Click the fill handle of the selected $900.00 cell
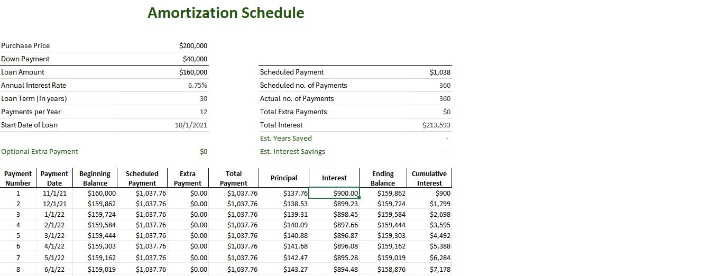Image resolution: width=709 pixels, height=276 pixels. pyautogui.click(x=360, y=198)
